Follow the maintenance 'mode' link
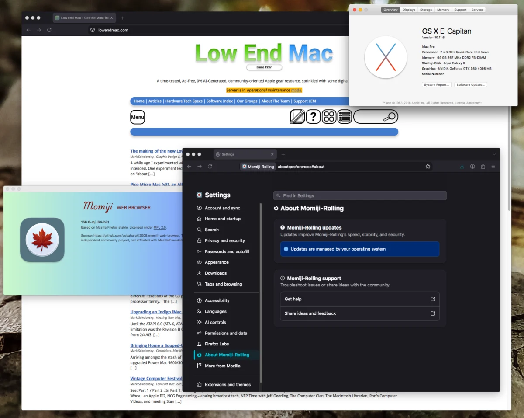The image size is (524, 418). pos(296,90)
